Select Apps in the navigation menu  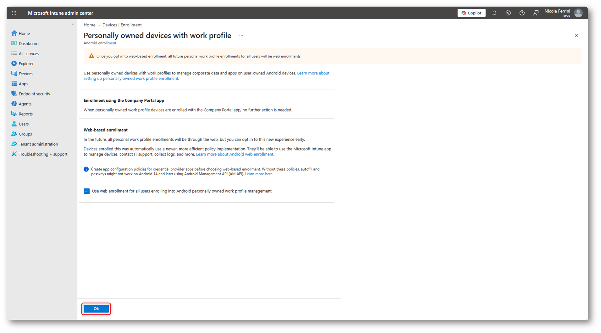[23, 84]
